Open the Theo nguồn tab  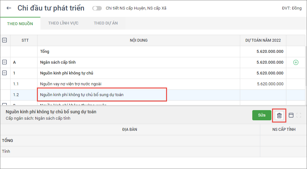(20, 24)
